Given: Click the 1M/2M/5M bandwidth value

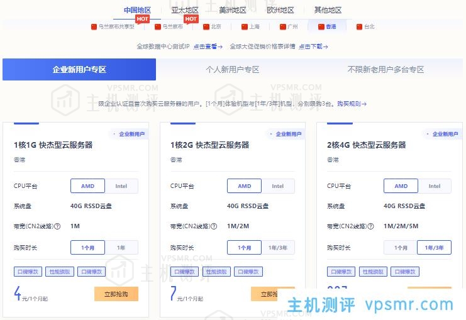Looking at the screenshot, I should [401, 226].
